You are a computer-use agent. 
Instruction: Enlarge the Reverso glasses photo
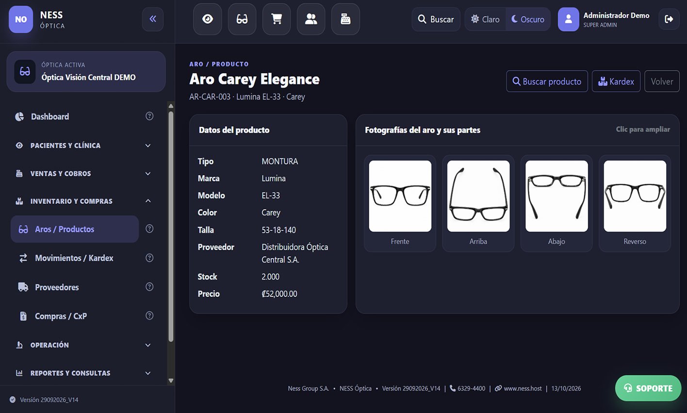point(635,196)
